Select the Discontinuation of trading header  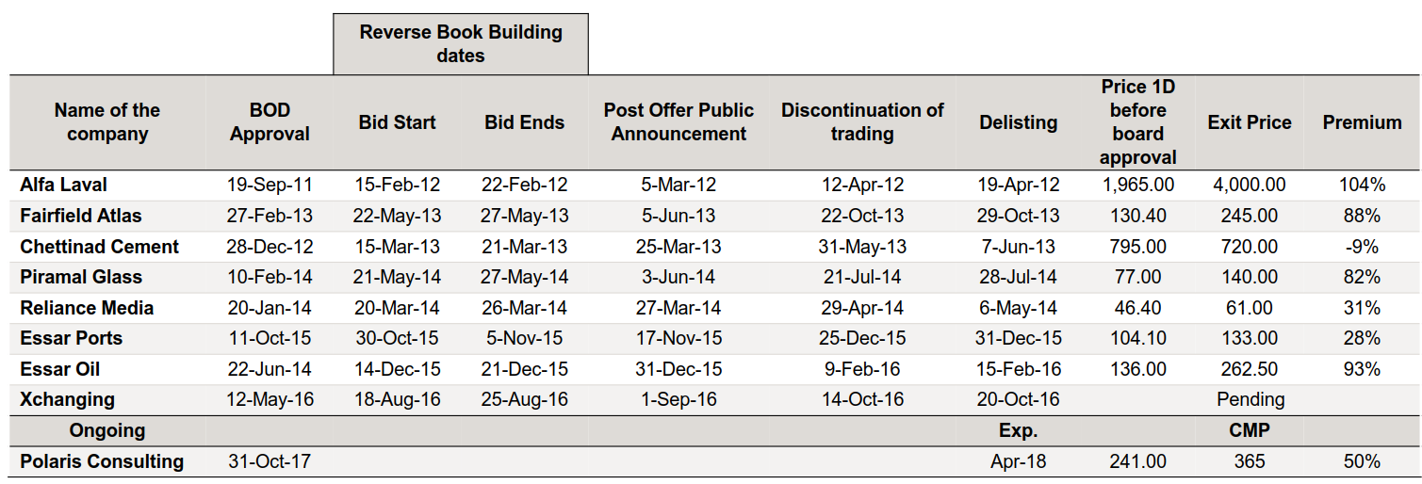(862, 122)
